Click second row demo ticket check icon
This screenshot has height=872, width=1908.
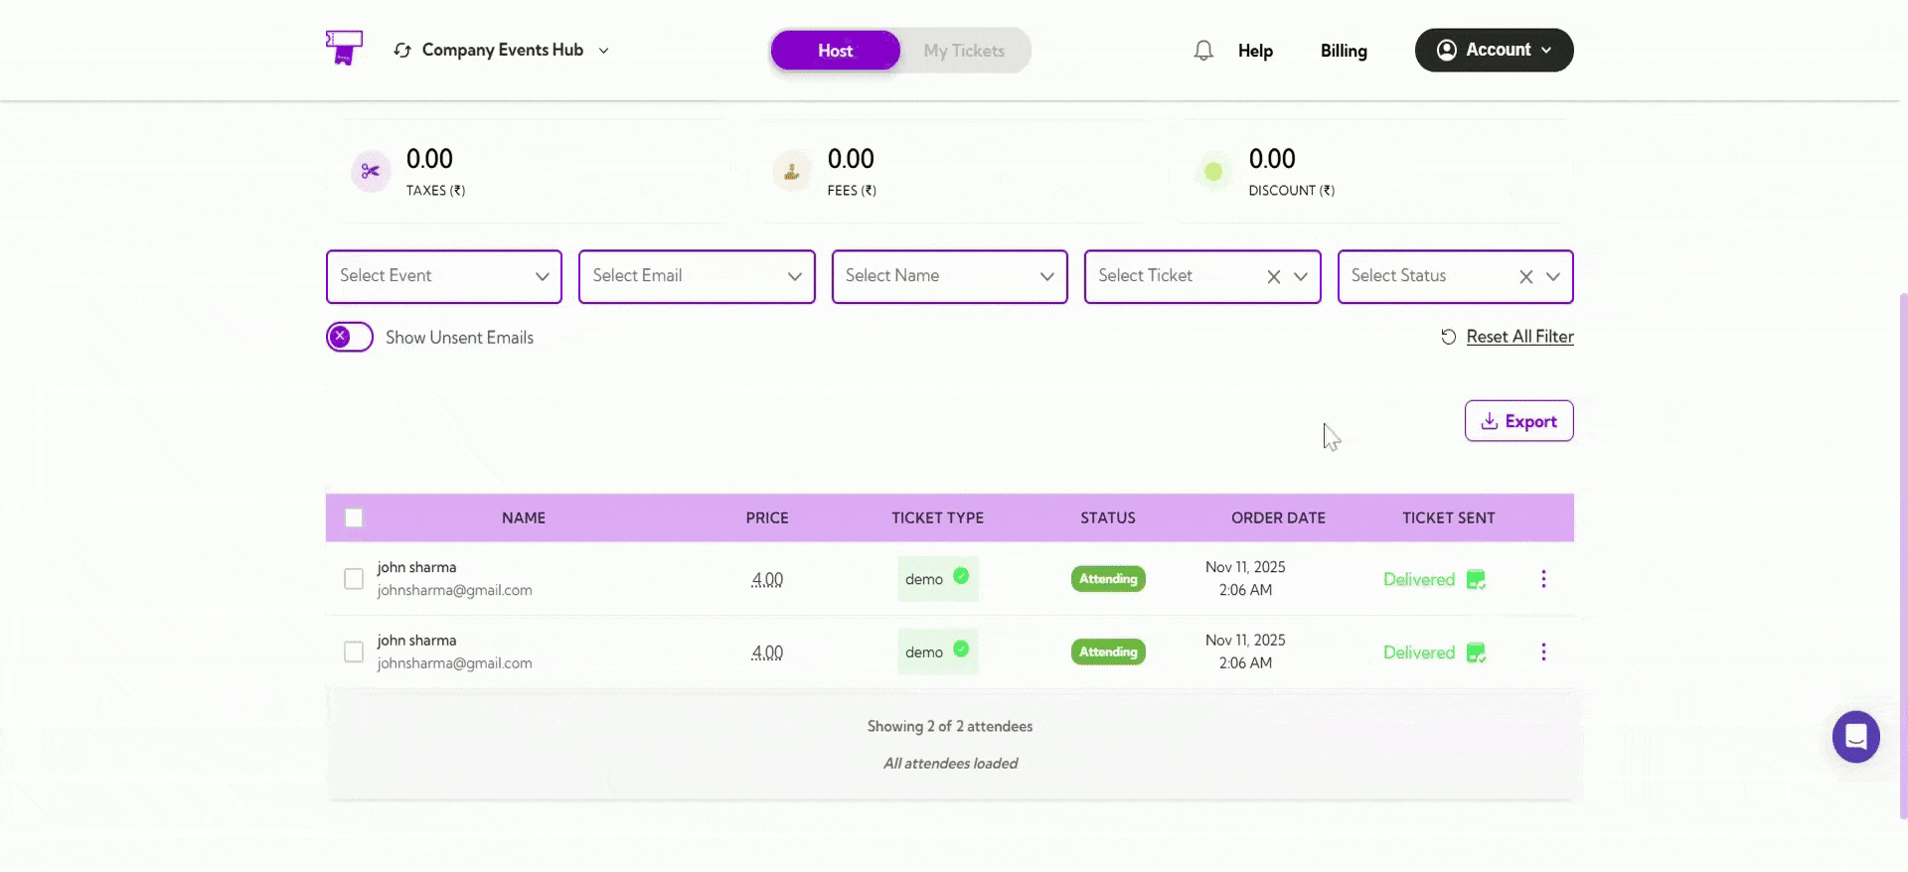pos(961,649)
